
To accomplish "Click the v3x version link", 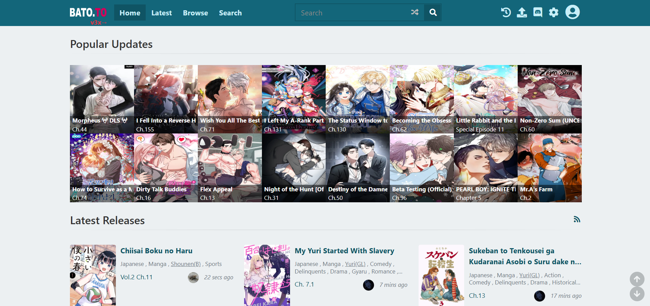I will click(99, 23).
